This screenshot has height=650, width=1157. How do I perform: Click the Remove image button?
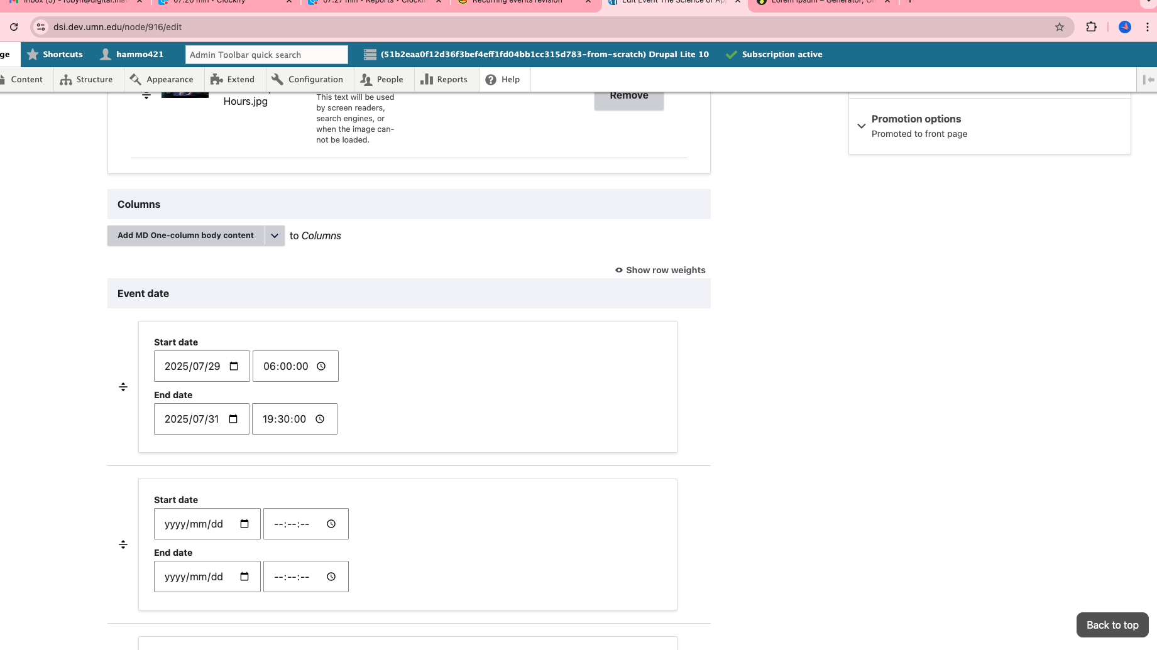click(x=628, y=97)
